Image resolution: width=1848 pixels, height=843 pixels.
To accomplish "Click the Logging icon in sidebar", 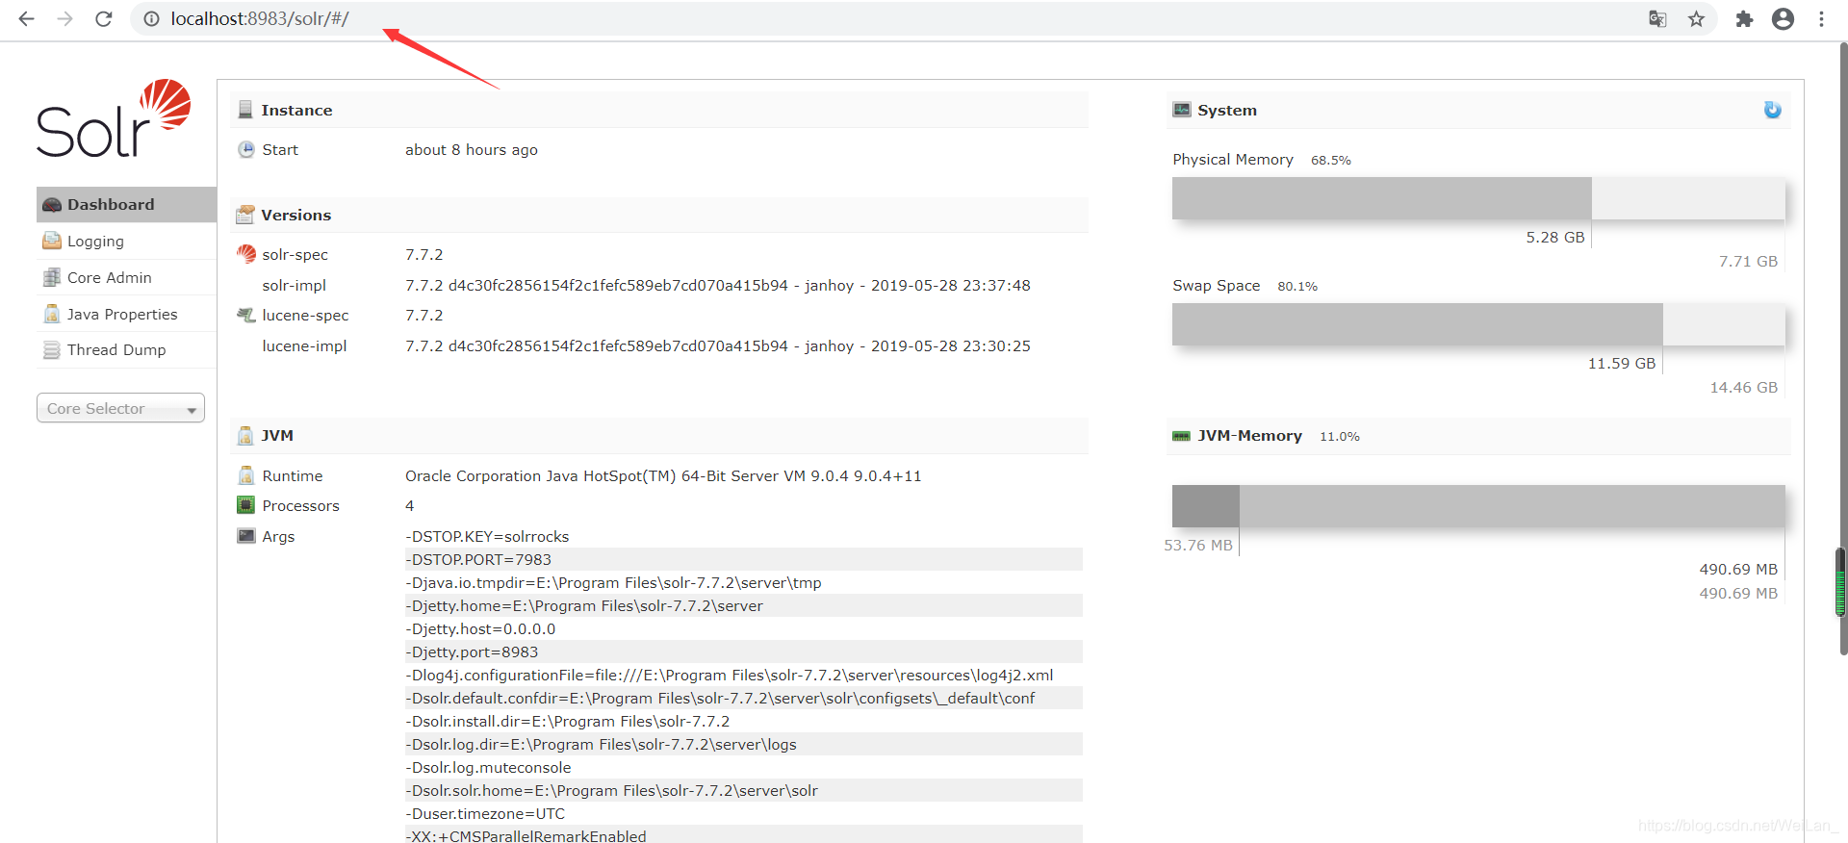I will tap(52, 241).
